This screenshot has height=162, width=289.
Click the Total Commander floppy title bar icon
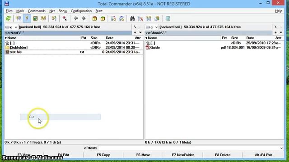point(7,4)
